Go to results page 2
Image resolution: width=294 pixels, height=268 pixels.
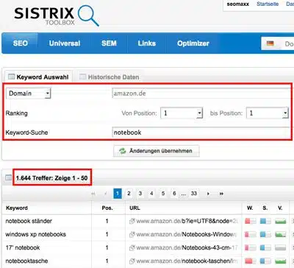[x=129, y=194]
